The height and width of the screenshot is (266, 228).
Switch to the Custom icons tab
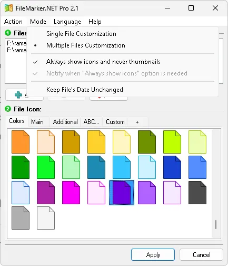pos(115,122)
